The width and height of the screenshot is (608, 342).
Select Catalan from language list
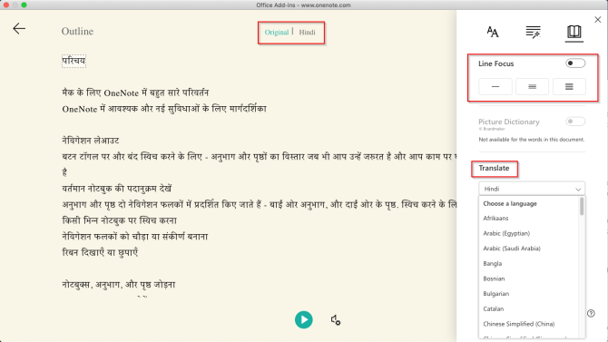point(494,309)
